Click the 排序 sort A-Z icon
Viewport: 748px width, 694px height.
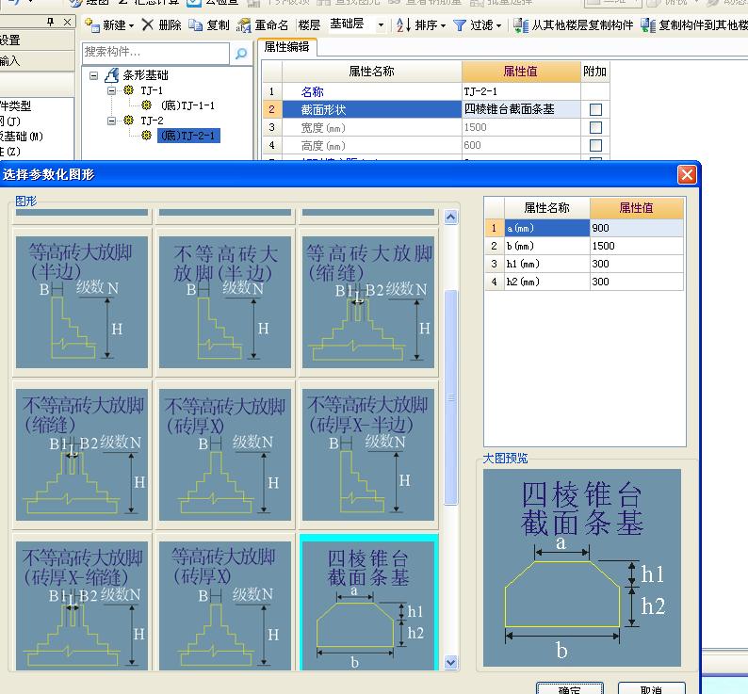[x=403, y=24]
